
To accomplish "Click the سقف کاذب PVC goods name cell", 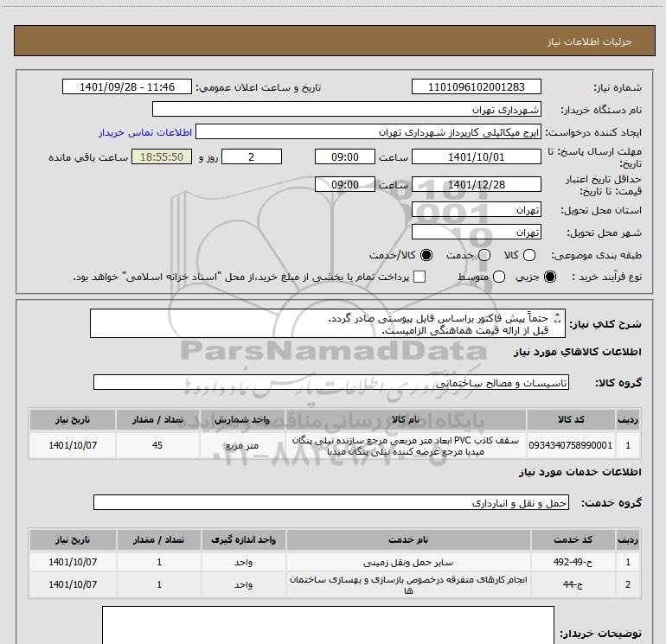I will coord(406,445).
